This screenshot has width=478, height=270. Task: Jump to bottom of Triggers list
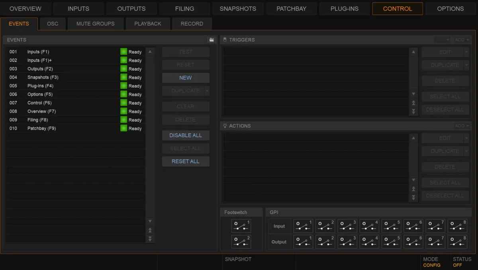pos(413,112)
